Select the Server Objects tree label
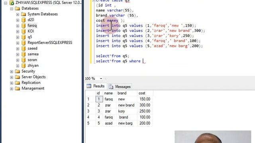 tap(33, 77)
